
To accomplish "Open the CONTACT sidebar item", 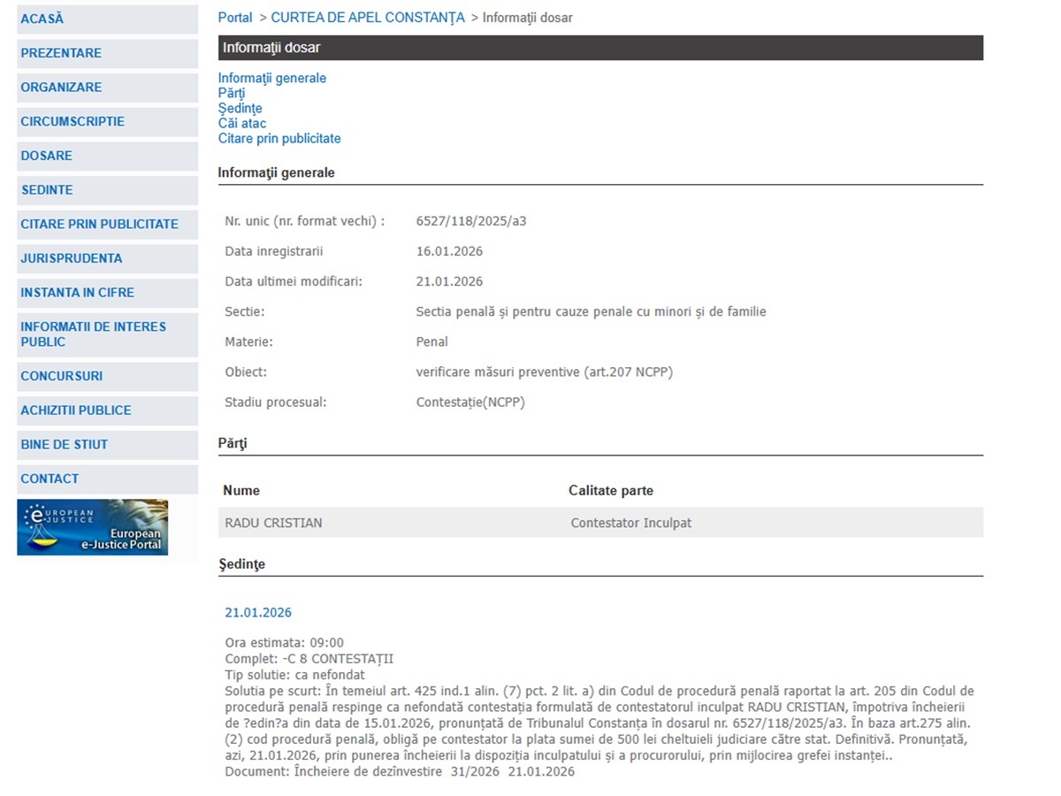I will click(x=107, y=478).
